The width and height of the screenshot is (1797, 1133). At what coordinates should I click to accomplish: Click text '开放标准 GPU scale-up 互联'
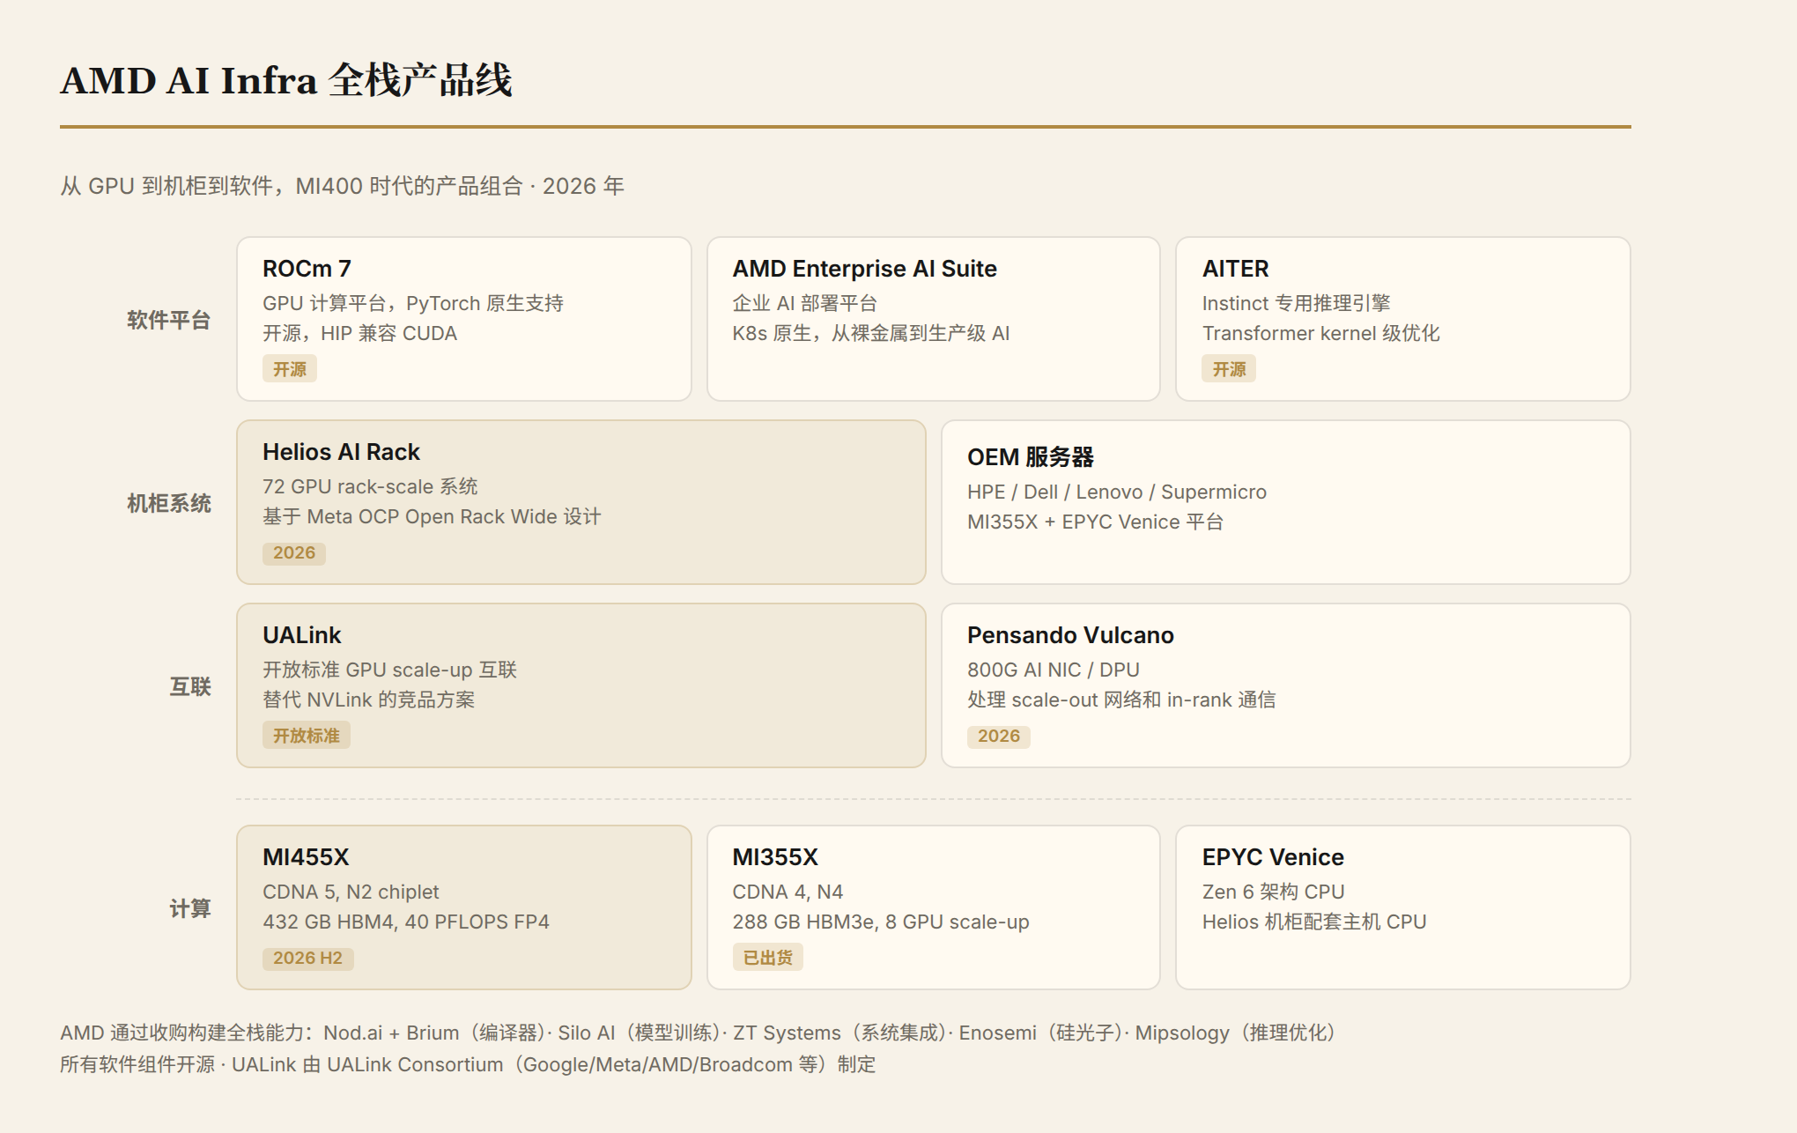click(389, 670)
